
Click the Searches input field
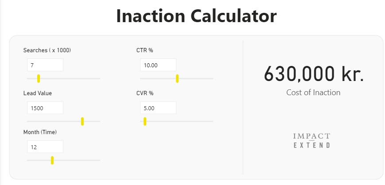[x=45, y=65]
